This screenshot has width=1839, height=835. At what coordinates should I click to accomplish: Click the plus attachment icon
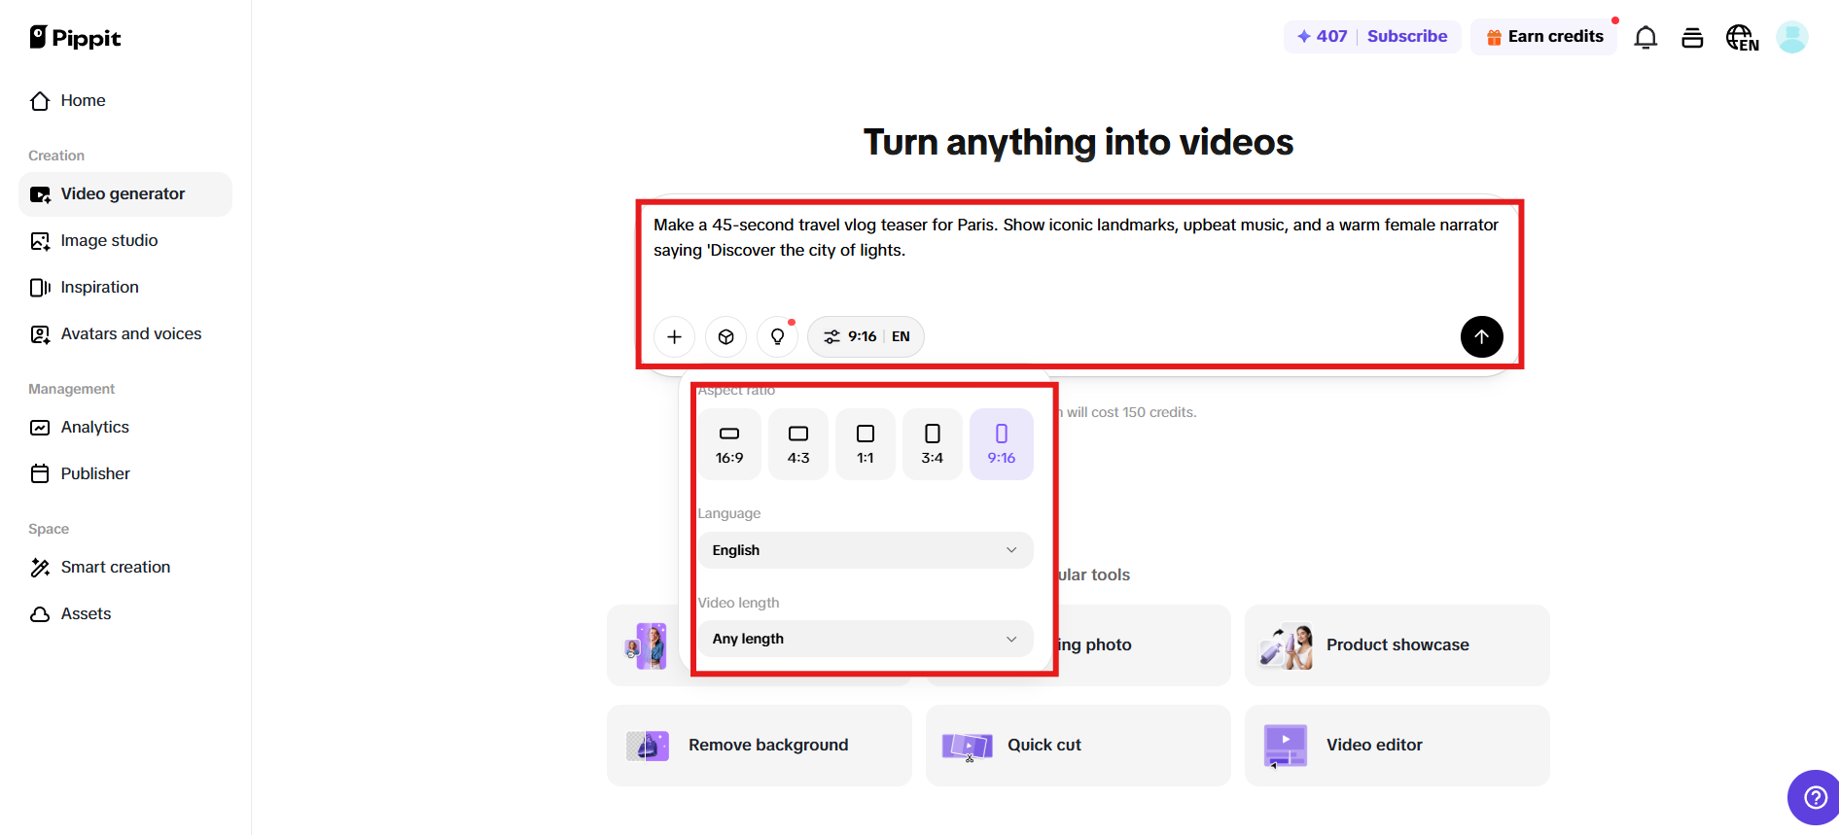[674, 336]
